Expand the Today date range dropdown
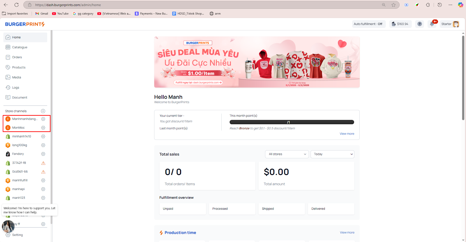This screenshot has width=466, height=242. (x=332, y=154)
